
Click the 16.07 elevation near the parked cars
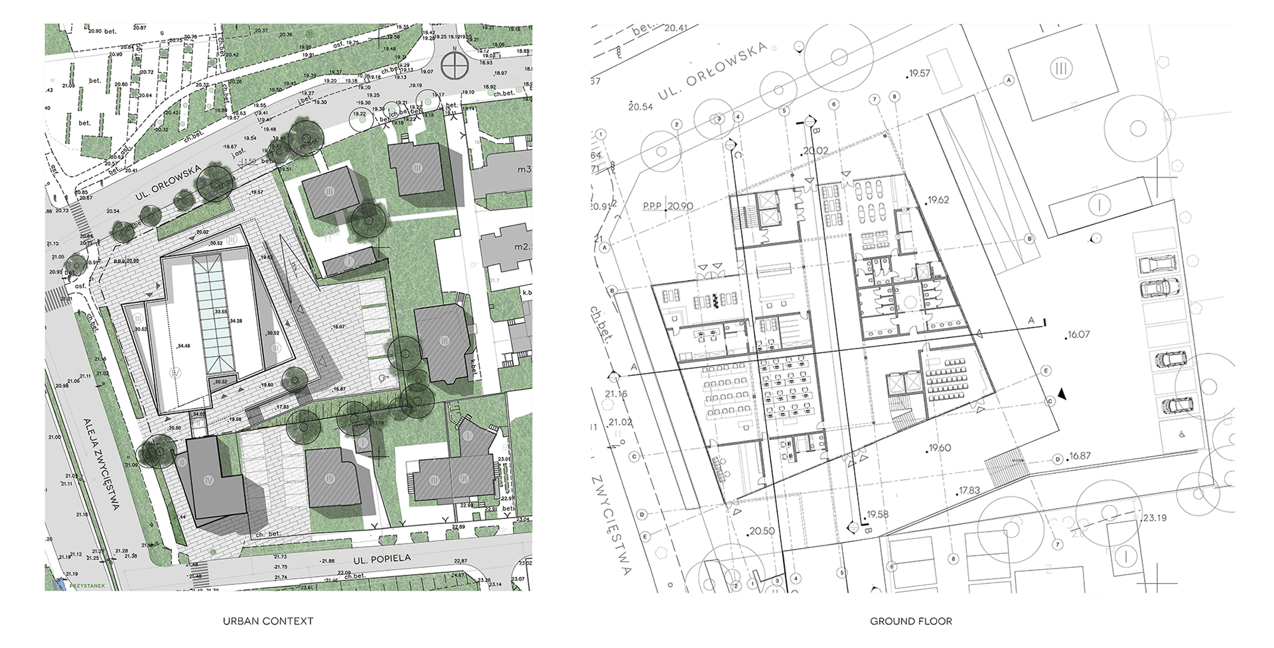(x=1078, y=335)
